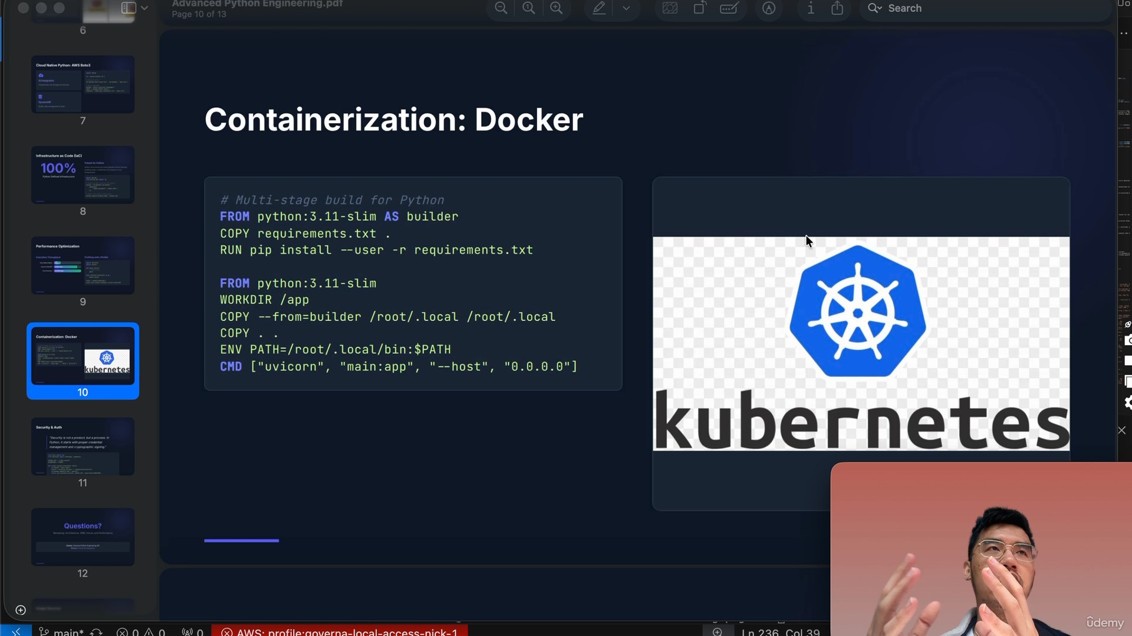Click the Containerization: Docker slide heading
The width and height of the screenshot is (1132, 636).
pyautogui.click(x=394, y=120)
